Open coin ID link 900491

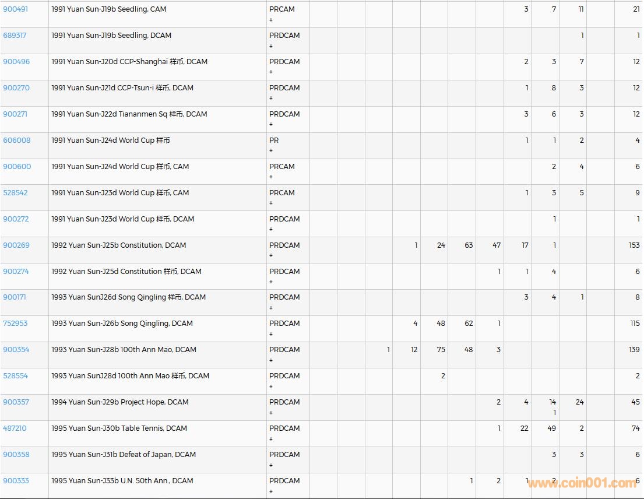16,9
